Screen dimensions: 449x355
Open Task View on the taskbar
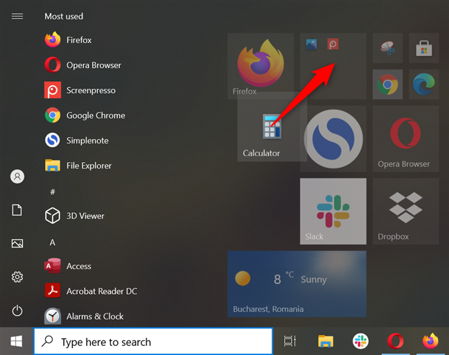click(290, 341)
